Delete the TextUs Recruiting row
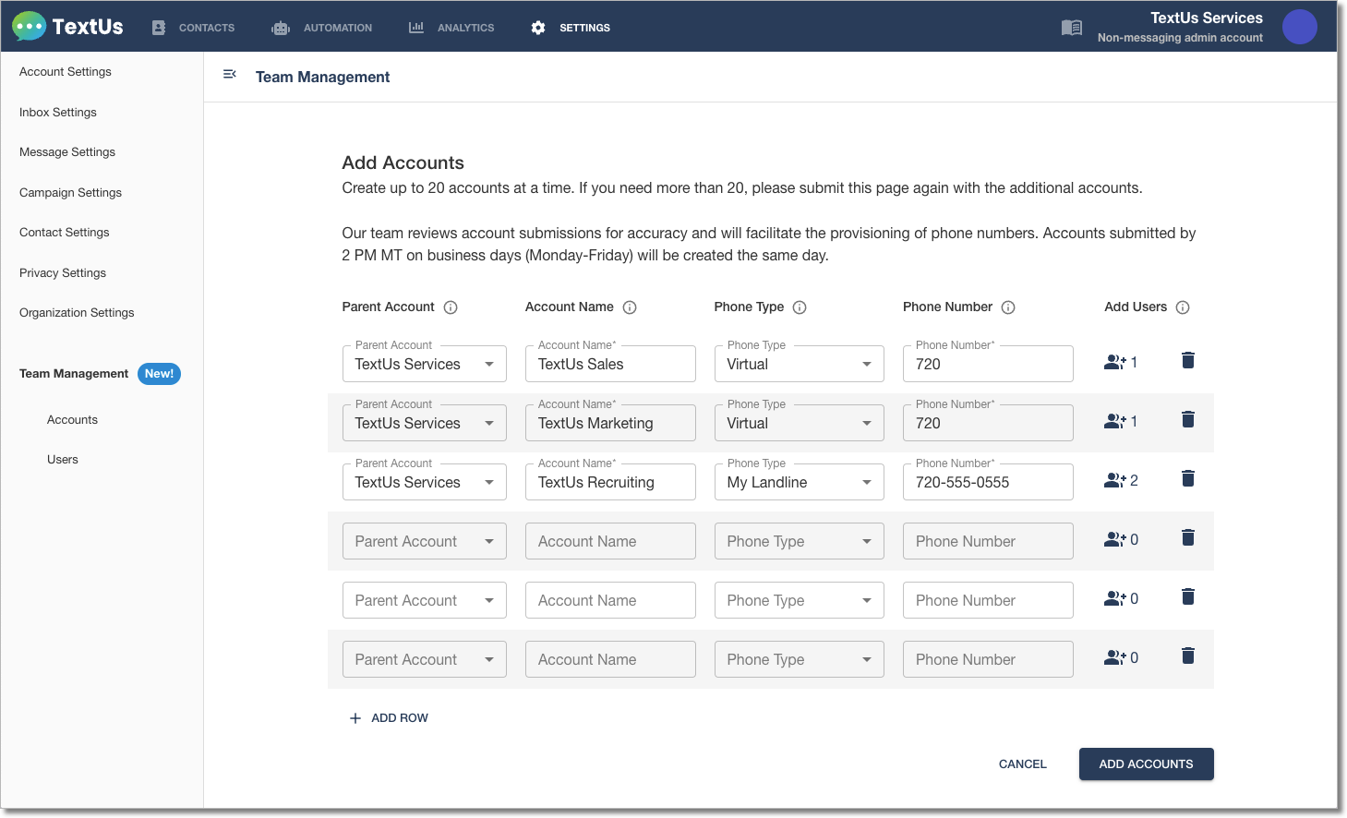Screen dimensions: 1347x818 [x=1188, y=478]
